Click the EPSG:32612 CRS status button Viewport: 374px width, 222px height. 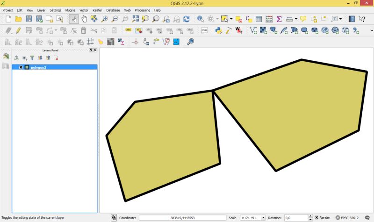(347, 217)
